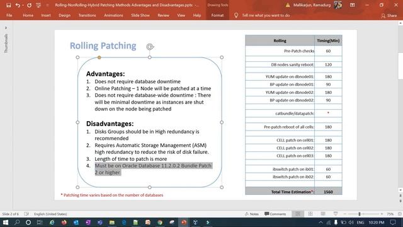
Task: Open the Transitions ribbon tab
Action: coord(87,15)
